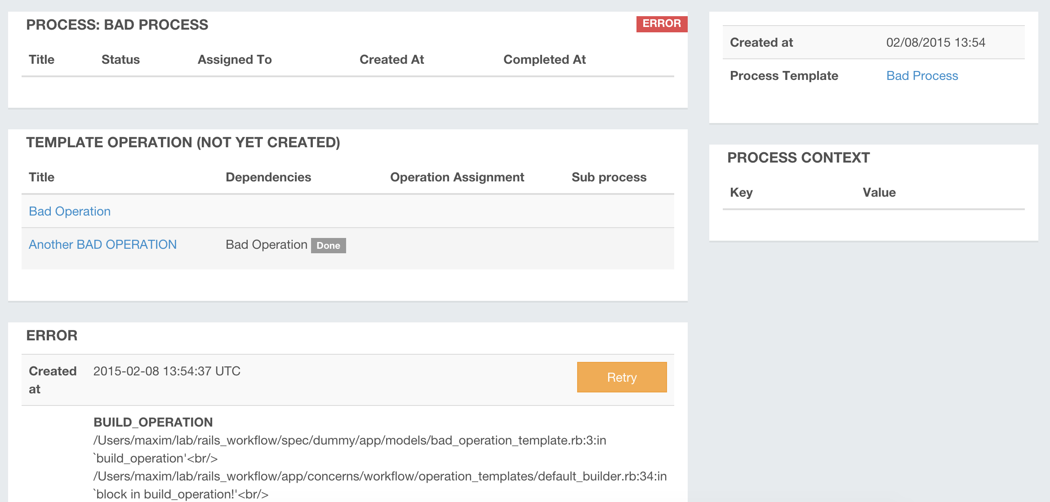The height and width of the screenshot is (502, 1050).
Task: Click the PROCESS CONTEXT panel heading
Action: click(x=798, y=158)
